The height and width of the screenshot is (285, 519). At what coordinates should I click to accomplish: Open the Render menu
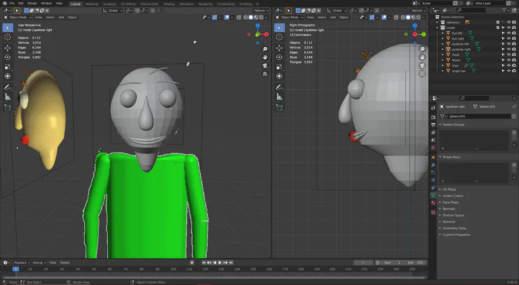coord(32,3)
